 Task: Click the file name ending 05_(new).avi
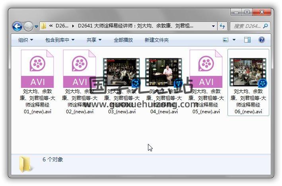pos(206,101)
